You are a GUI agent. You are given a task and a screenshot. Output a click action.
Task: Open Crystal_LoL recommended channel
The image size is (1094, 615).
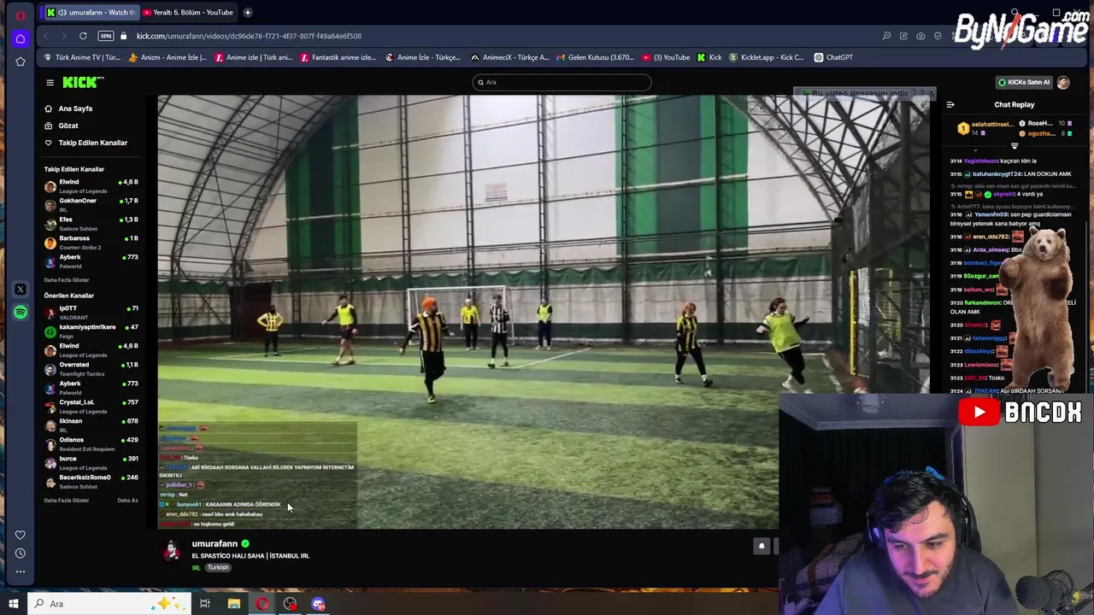(91, 406)
